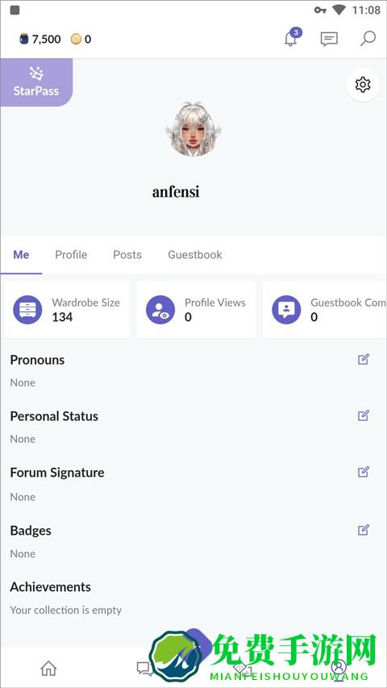Screen dimensions: 387x688
Task: Tap the home icon in bottom bar
Action: (x=48, y=669)
